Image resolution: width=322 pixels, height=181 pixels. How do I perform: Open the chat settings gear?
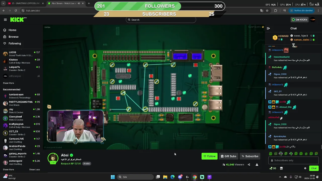pyautogui.click(x=305, y=168)
